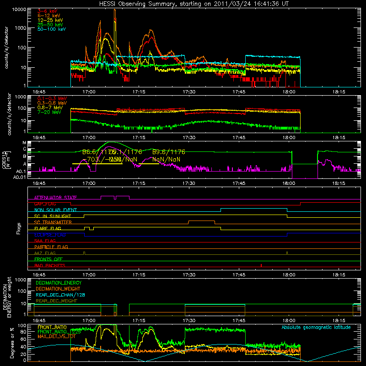Viewport: 366px width, 366px height.
Task: Click the 25-50 keV legend entry
Action: point(50,25)
